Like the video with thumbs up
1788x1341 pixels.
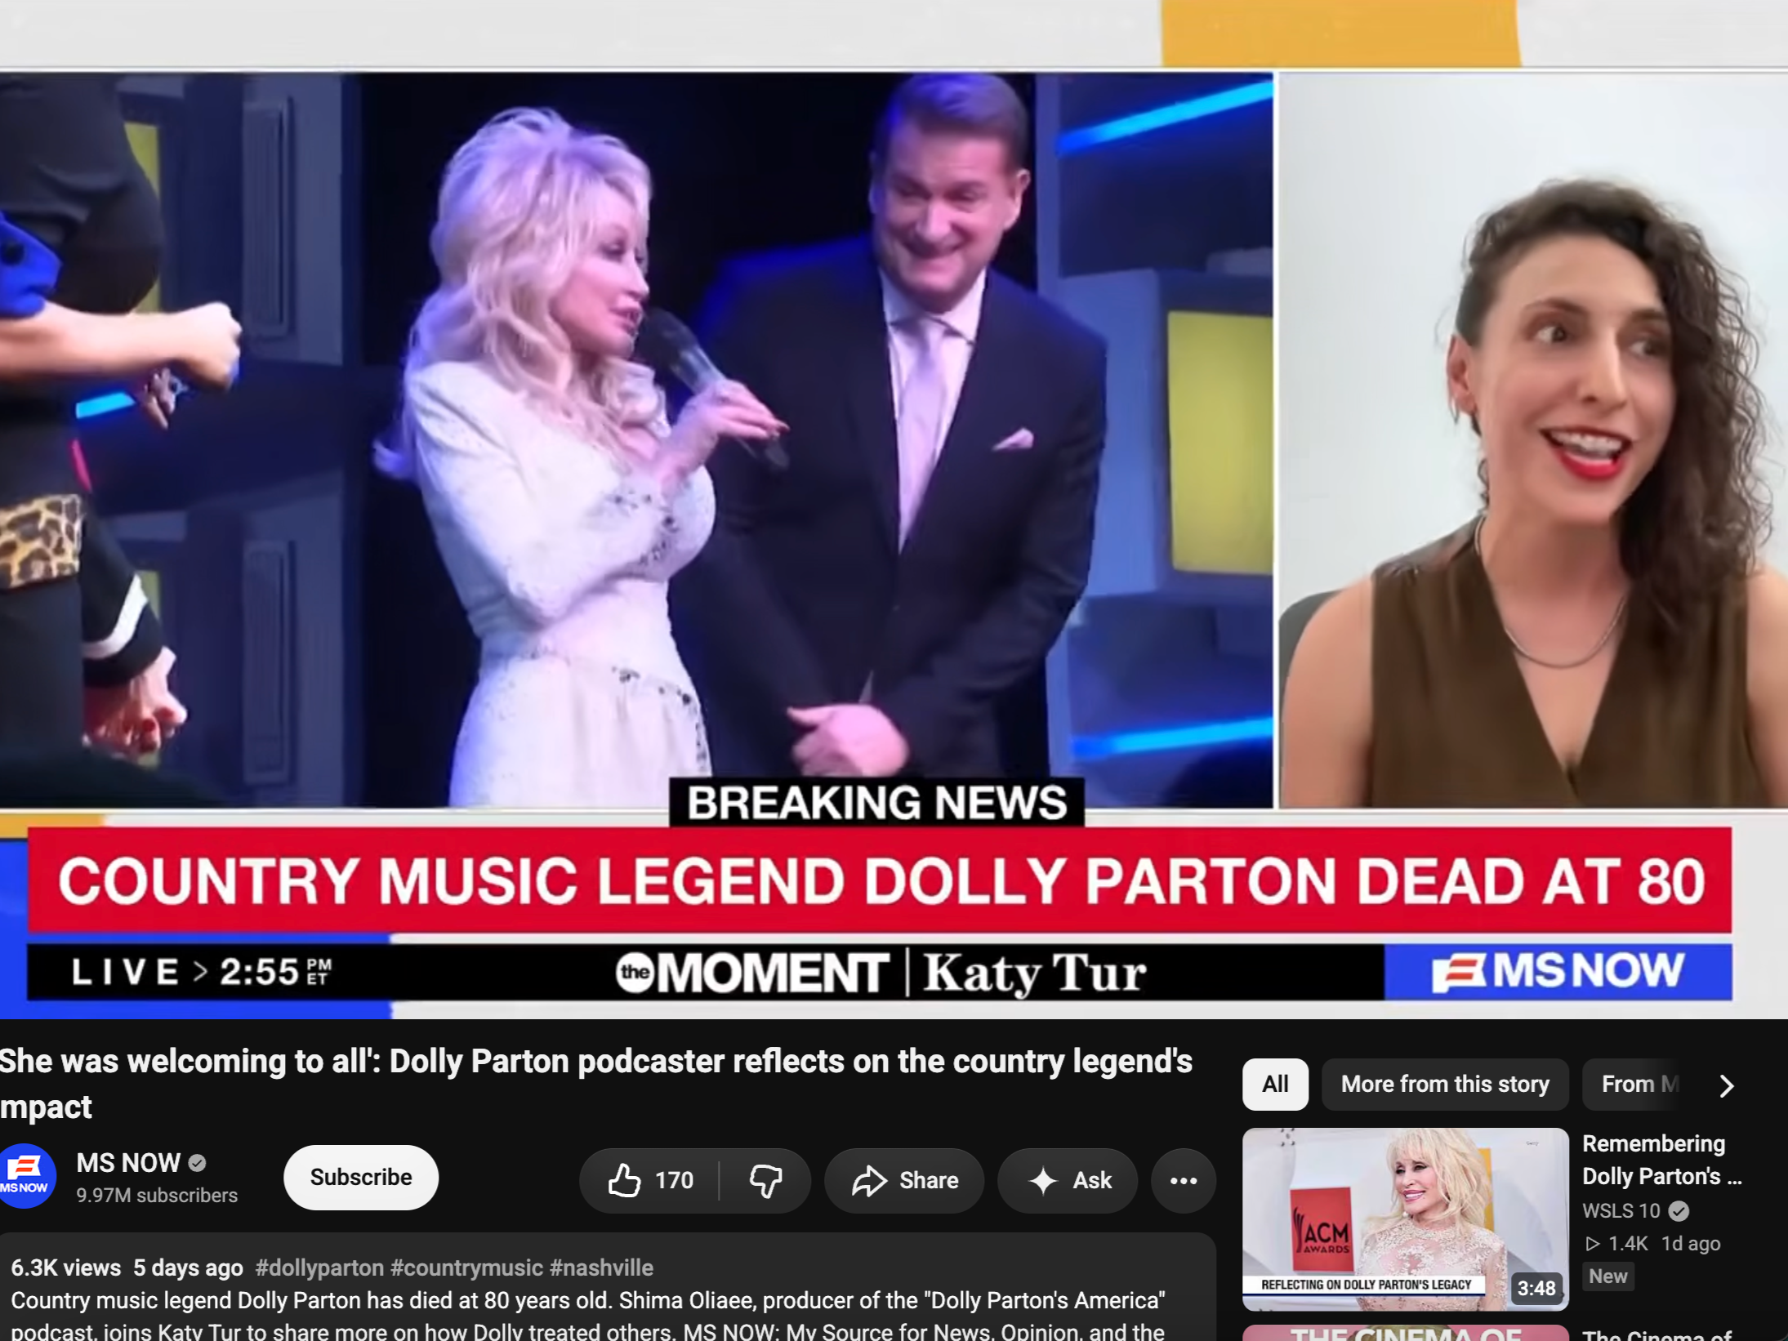coord(650,1180)
